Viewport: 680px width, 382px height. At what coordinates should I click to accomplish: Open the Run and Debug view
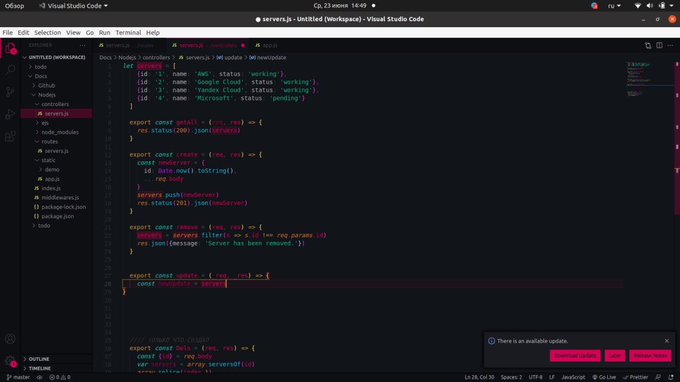pyautogui.click(x=10, y=115)
